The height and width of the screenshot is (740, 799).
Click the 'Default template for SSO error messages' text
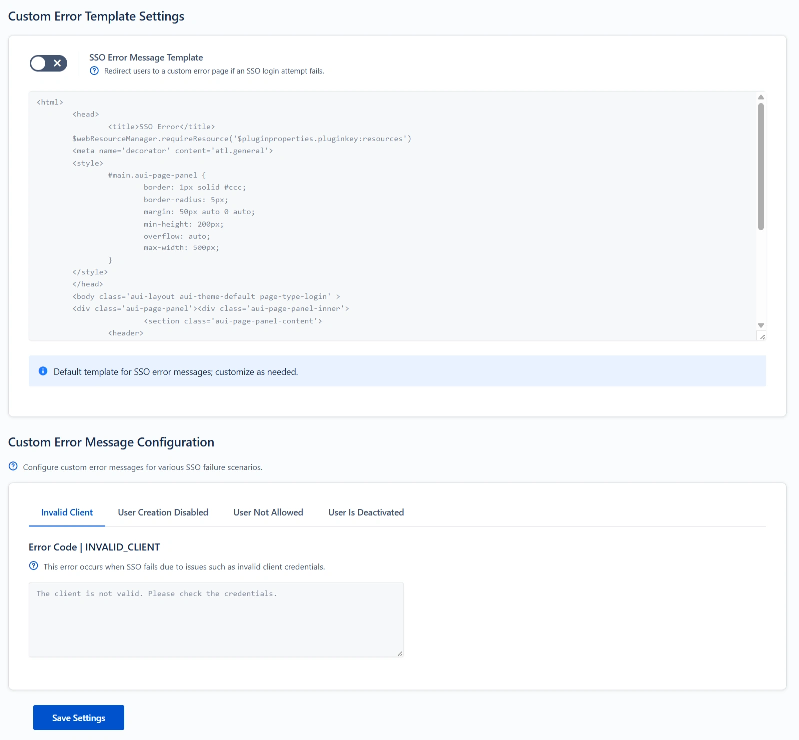pos(176,372)
